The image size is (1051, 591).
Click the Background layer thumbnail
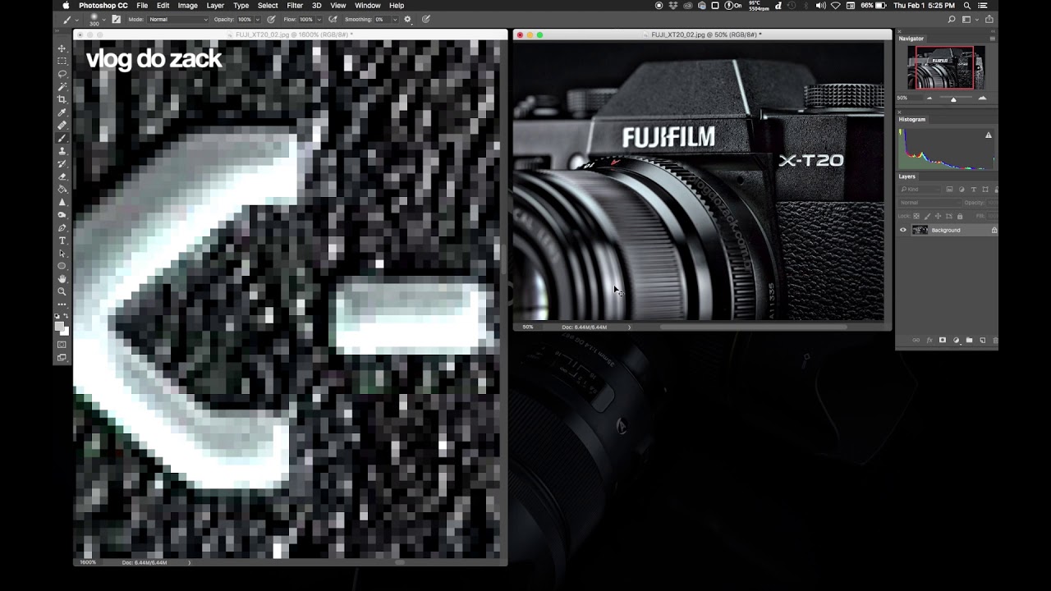tap(920, 230)
